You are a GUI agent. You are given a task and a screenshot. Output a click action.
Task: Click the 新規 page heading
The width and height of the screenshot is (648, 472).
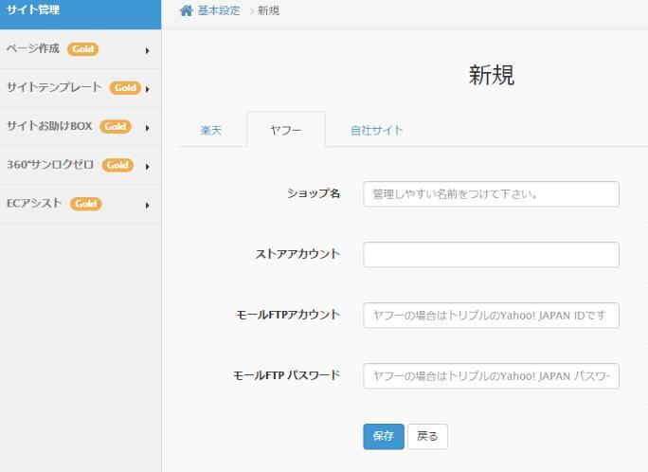[492, 75]
